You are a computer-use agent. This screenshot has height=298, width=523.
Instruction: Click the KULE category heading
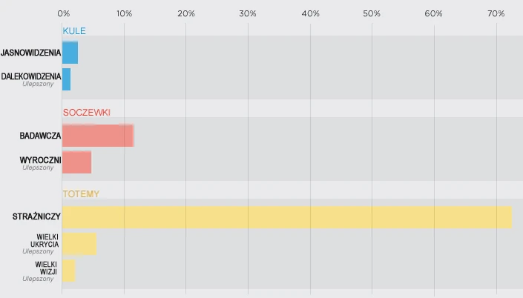pos(74,31)
